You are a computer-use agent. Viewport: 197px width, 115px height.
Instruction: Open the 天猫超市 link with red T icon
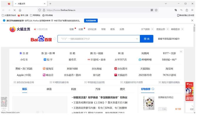(121, 75)
